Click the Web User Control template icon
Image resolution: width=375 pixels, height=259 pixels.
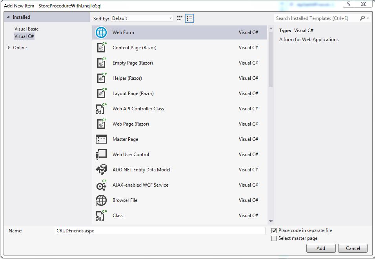(101, 154)
